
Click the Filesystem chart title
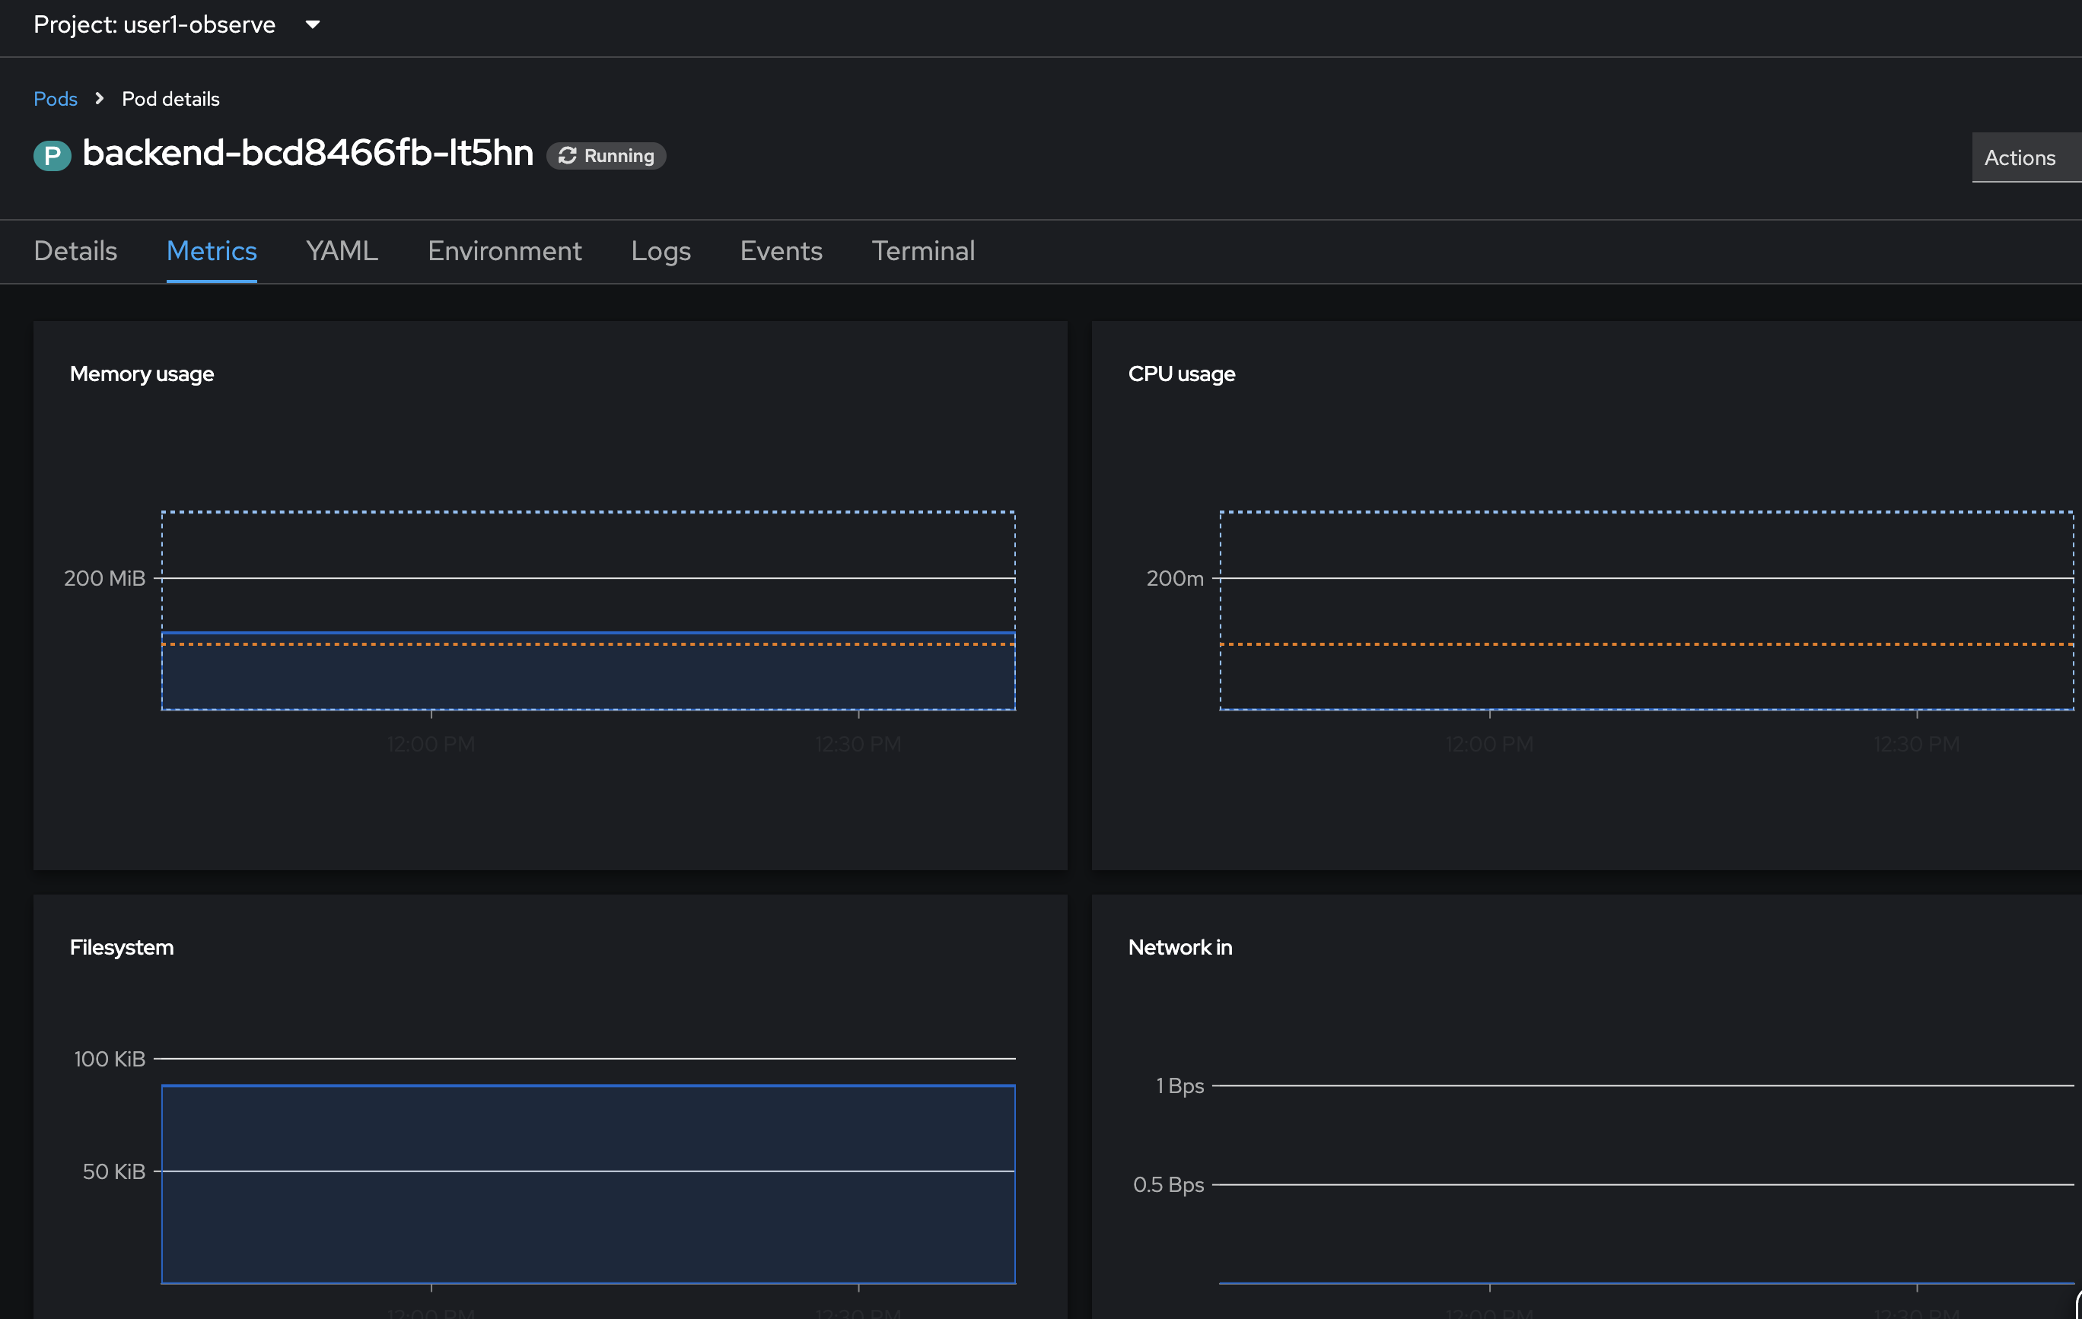(x=121, y=947)
